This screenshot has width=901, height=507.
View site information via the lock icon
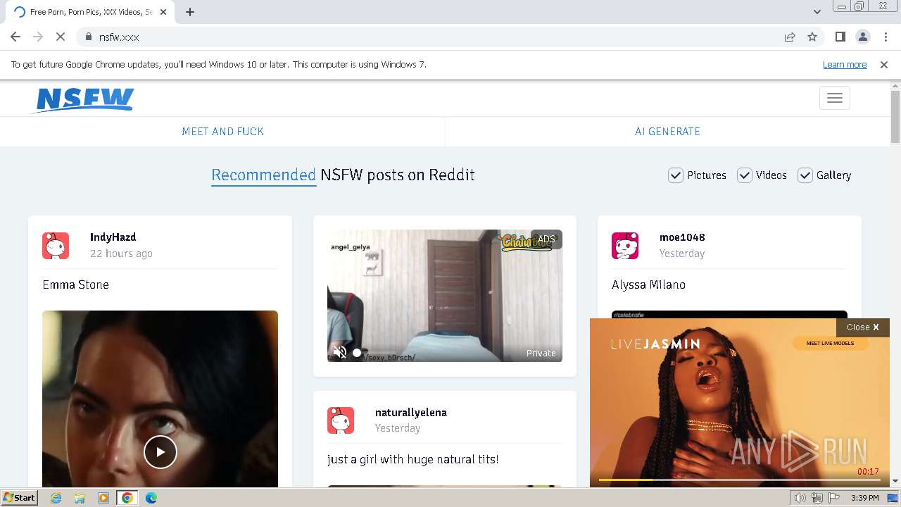point(88,37)
